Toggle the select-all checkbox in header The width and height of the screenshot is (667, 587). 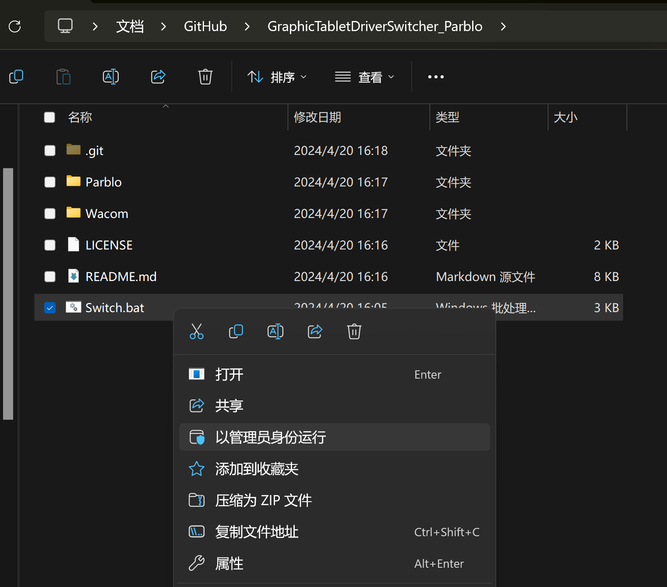pos(49,117)
